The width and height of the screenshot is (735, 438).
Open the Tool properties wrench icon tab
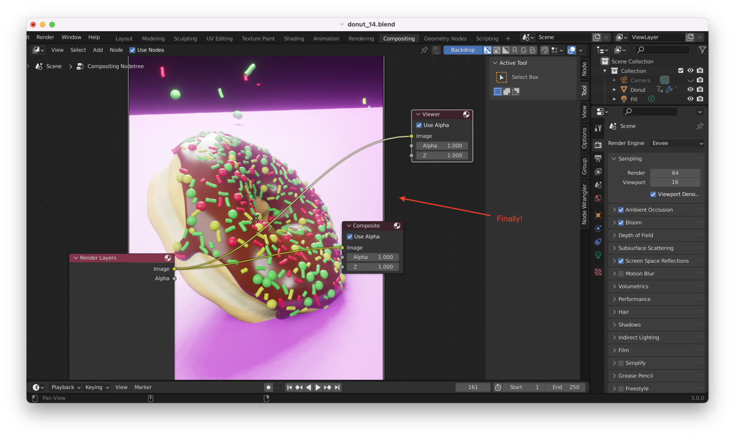(x=598, y=128)
